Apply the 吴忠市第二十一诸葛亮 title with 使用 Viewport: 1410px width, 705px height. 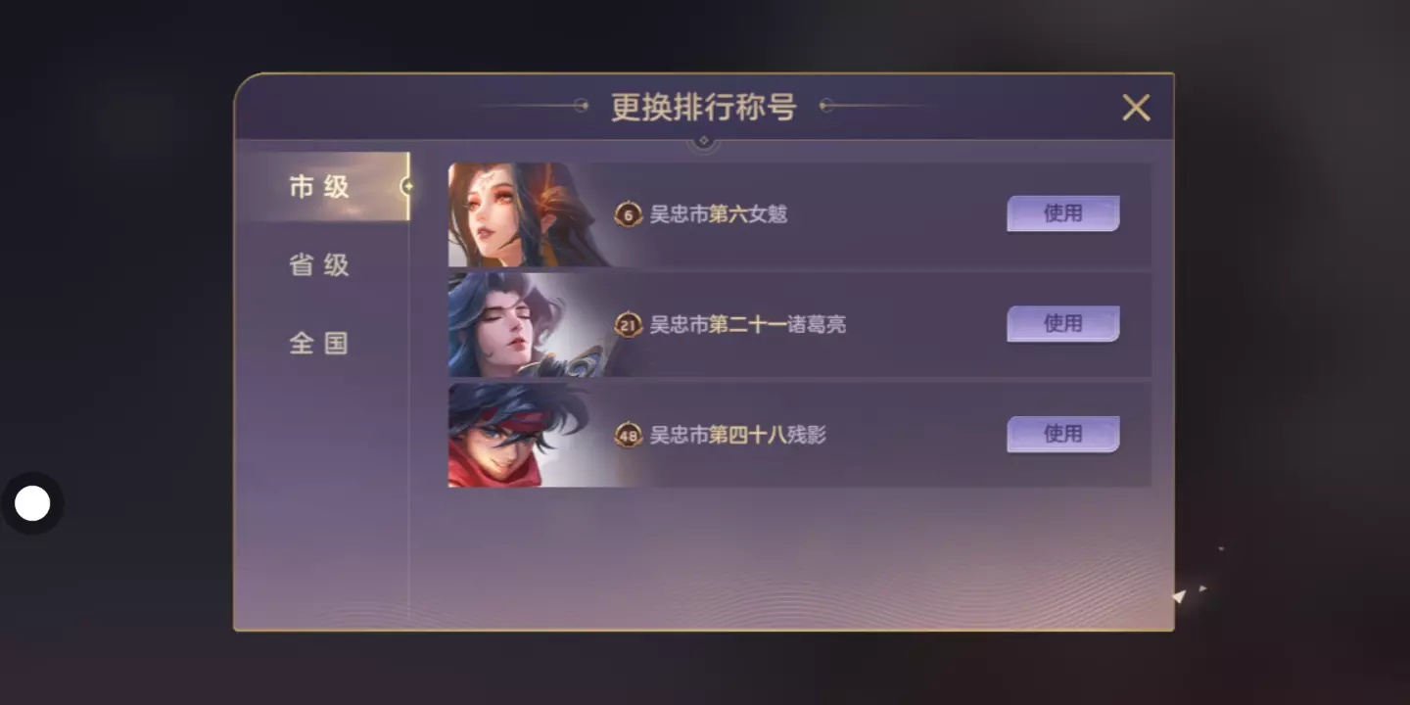tap(1062, 324)
